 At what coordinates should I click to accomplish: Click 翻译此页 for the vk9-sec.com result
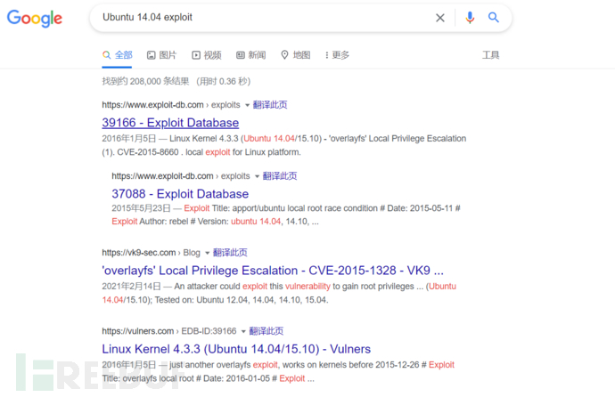tap(230, 253)
